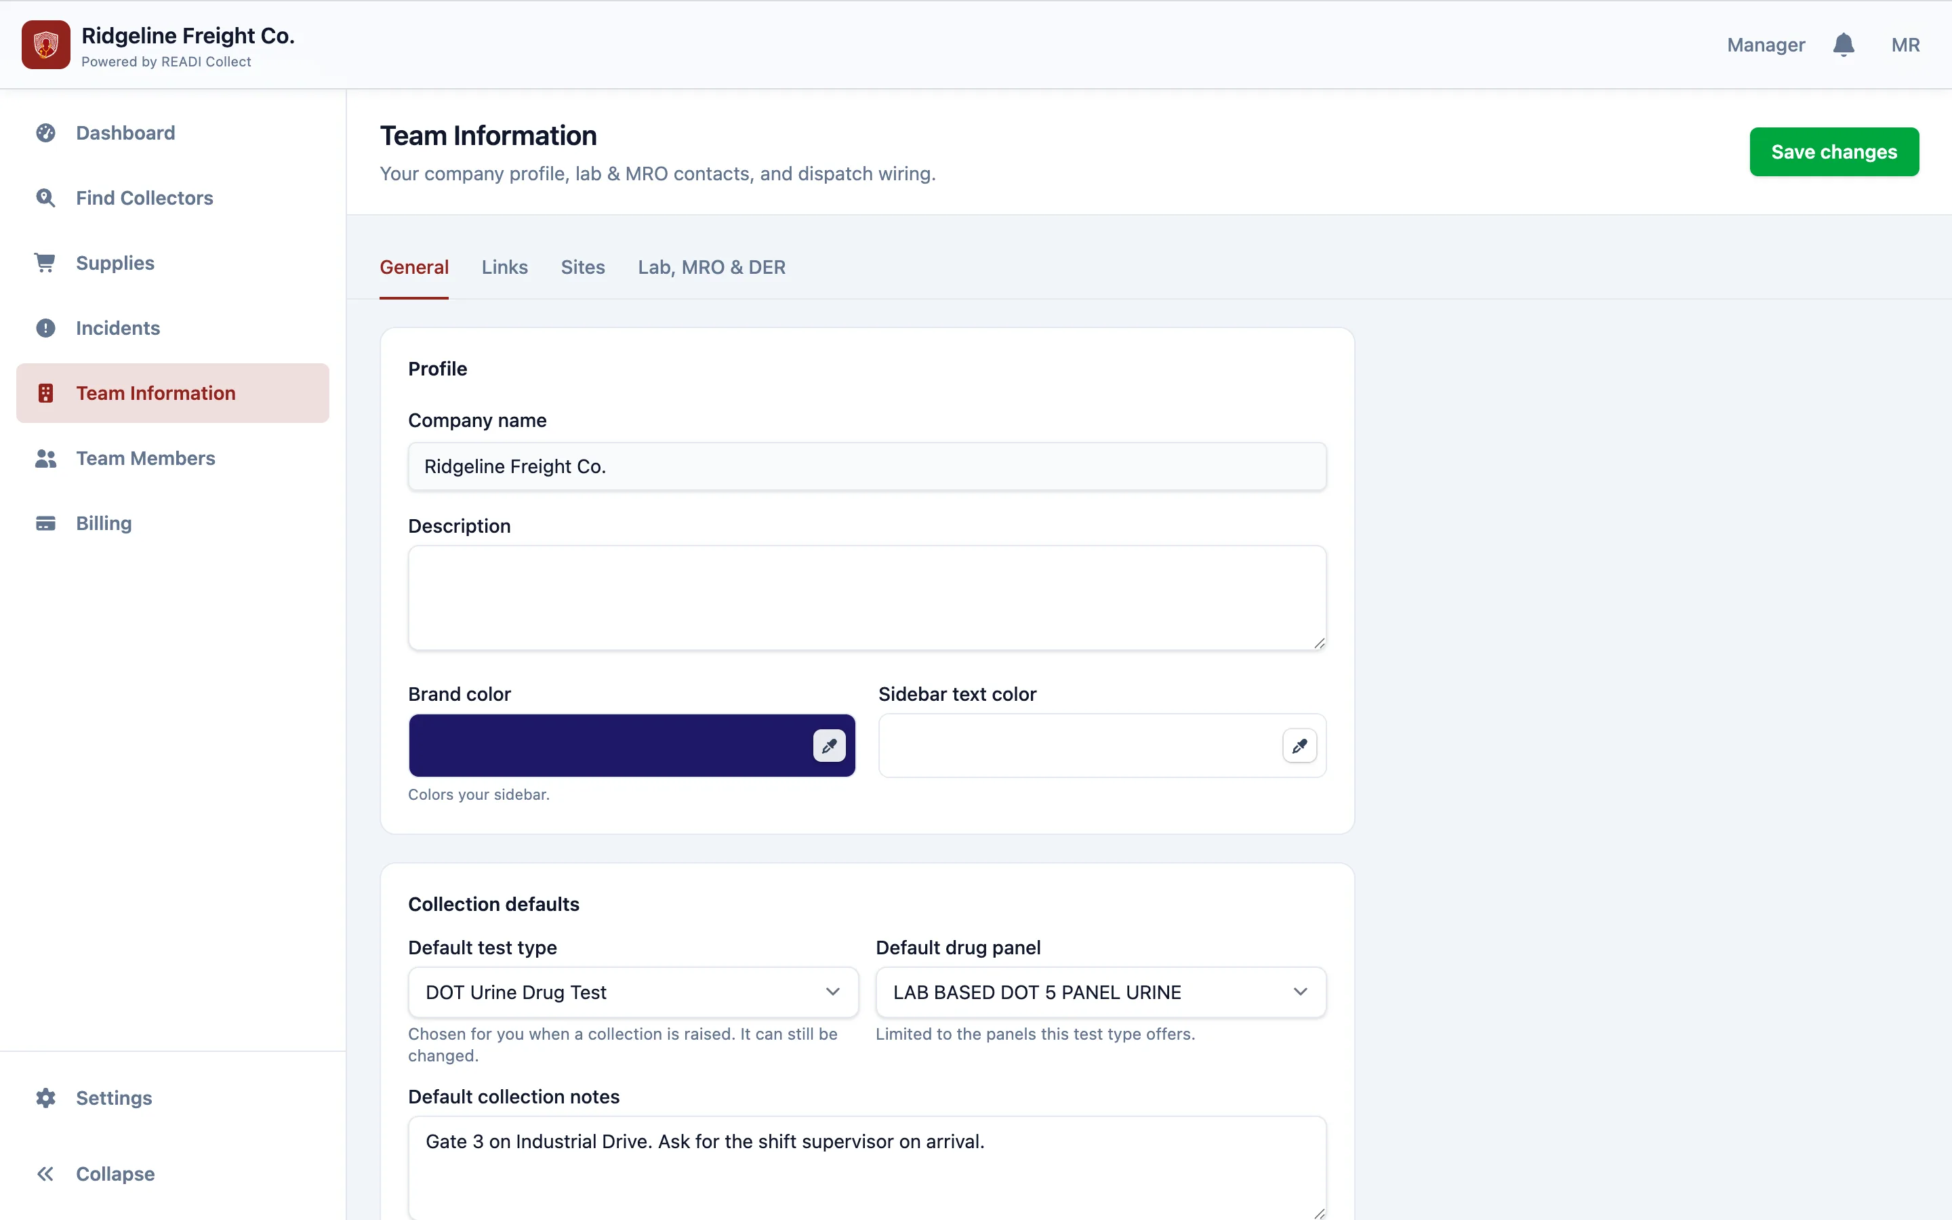Click the Supplies cart icon
The height and width of the screenshot is (1220, 1952).
(46, 263)
